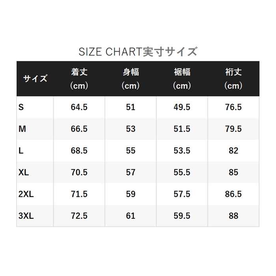Click the 裄丈 (cm) column header
Screen dimensions: 276x276
[x=233, y=79]
